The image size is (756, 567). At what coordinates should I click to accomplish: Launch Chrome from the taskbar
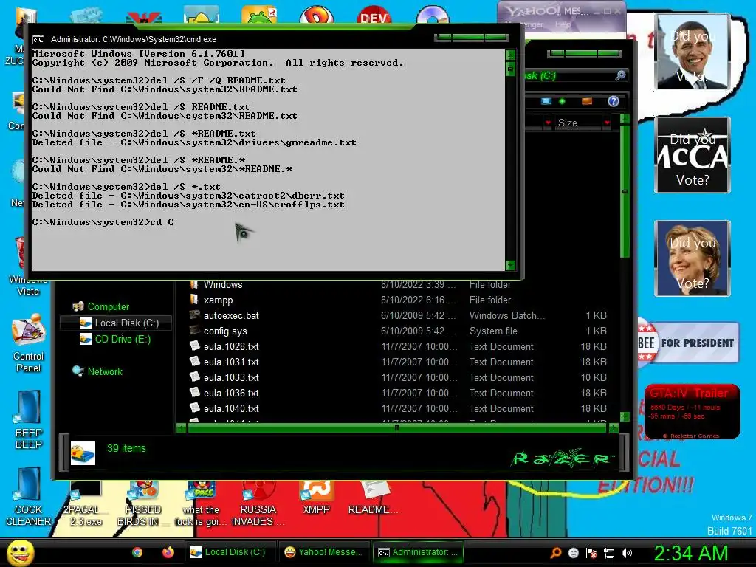click(x=137, y=552)
